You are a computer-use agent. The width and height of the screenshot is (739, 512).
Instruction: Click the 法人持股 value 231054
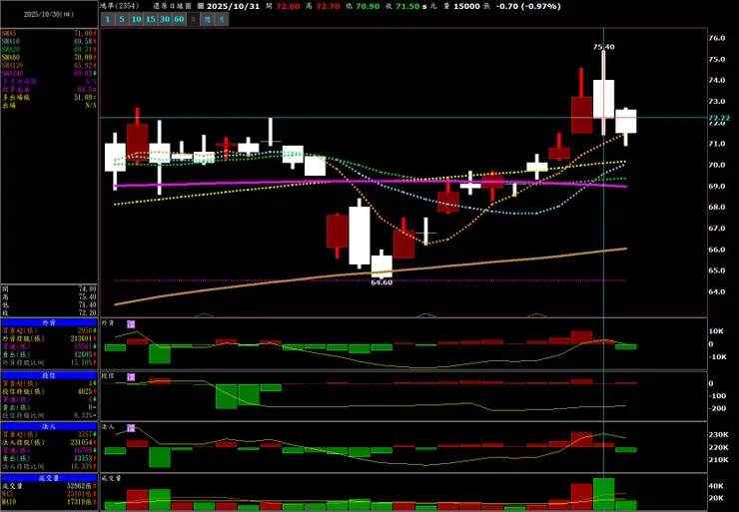[81, 442]
